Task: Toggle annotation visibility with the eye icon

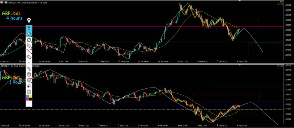Action: 29,28
